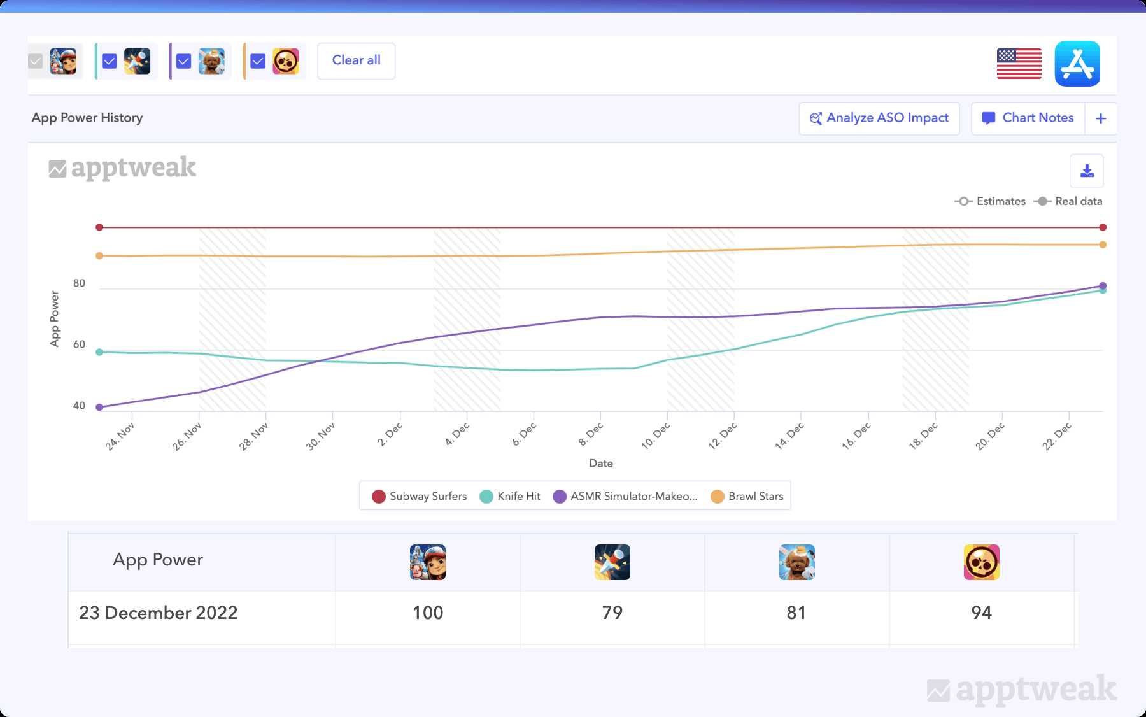
Task: Toggle the Real data legend item
Action: [x=1068, y=201]
